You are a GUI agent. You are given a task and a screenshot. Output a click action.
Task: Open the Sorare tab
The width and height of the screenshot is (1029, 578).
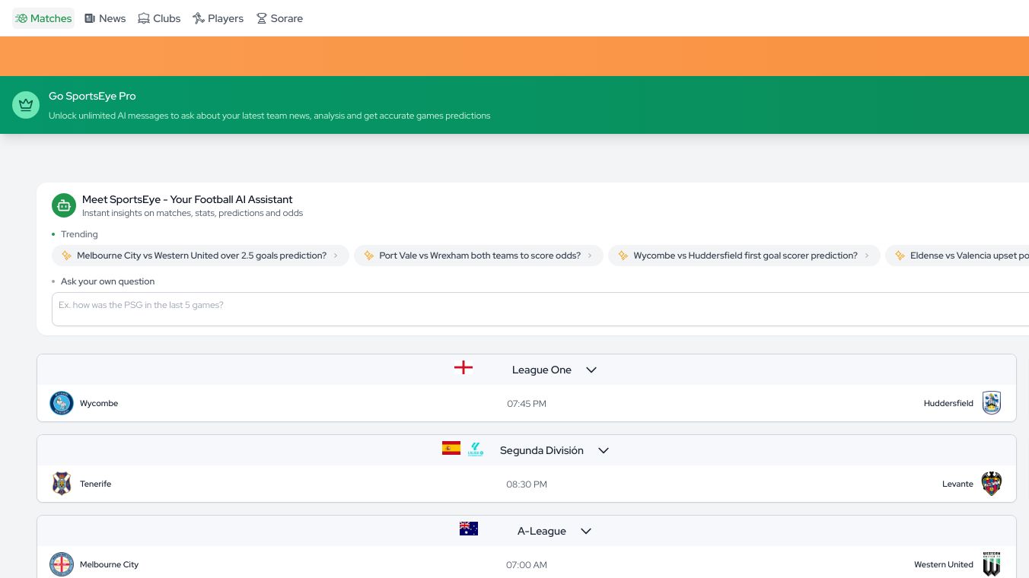pyautogui.click(x=279, y=18)
